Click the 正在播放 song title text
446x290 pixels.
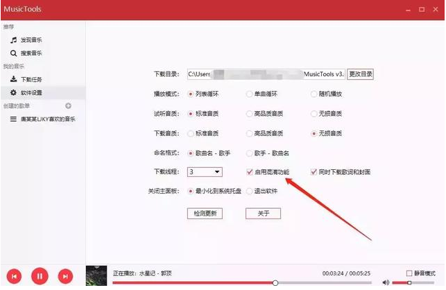click(142, 273)
